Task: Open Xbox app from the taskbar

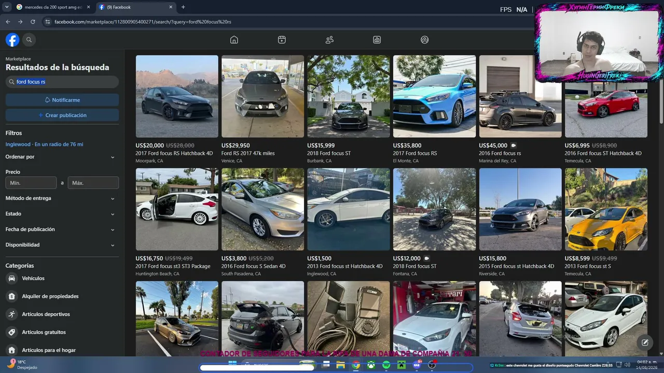Action: pos(371,365)
